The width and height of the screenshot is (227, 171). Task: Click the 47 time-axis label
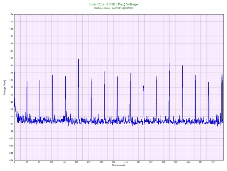(x=27, y=162)
